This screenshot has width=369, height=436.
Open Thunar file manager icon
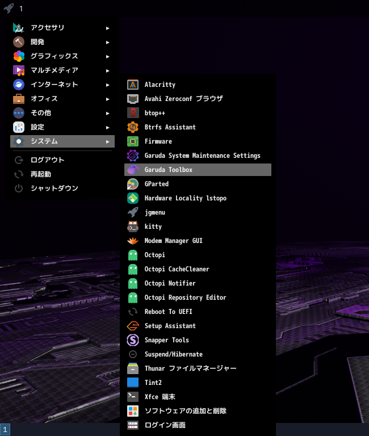point(133,368)
